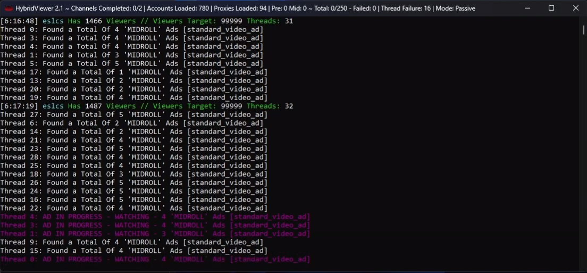Click the 'Thread 3: Found a Total Of 4' line
587x273 pixels.
tap(132, 38)
